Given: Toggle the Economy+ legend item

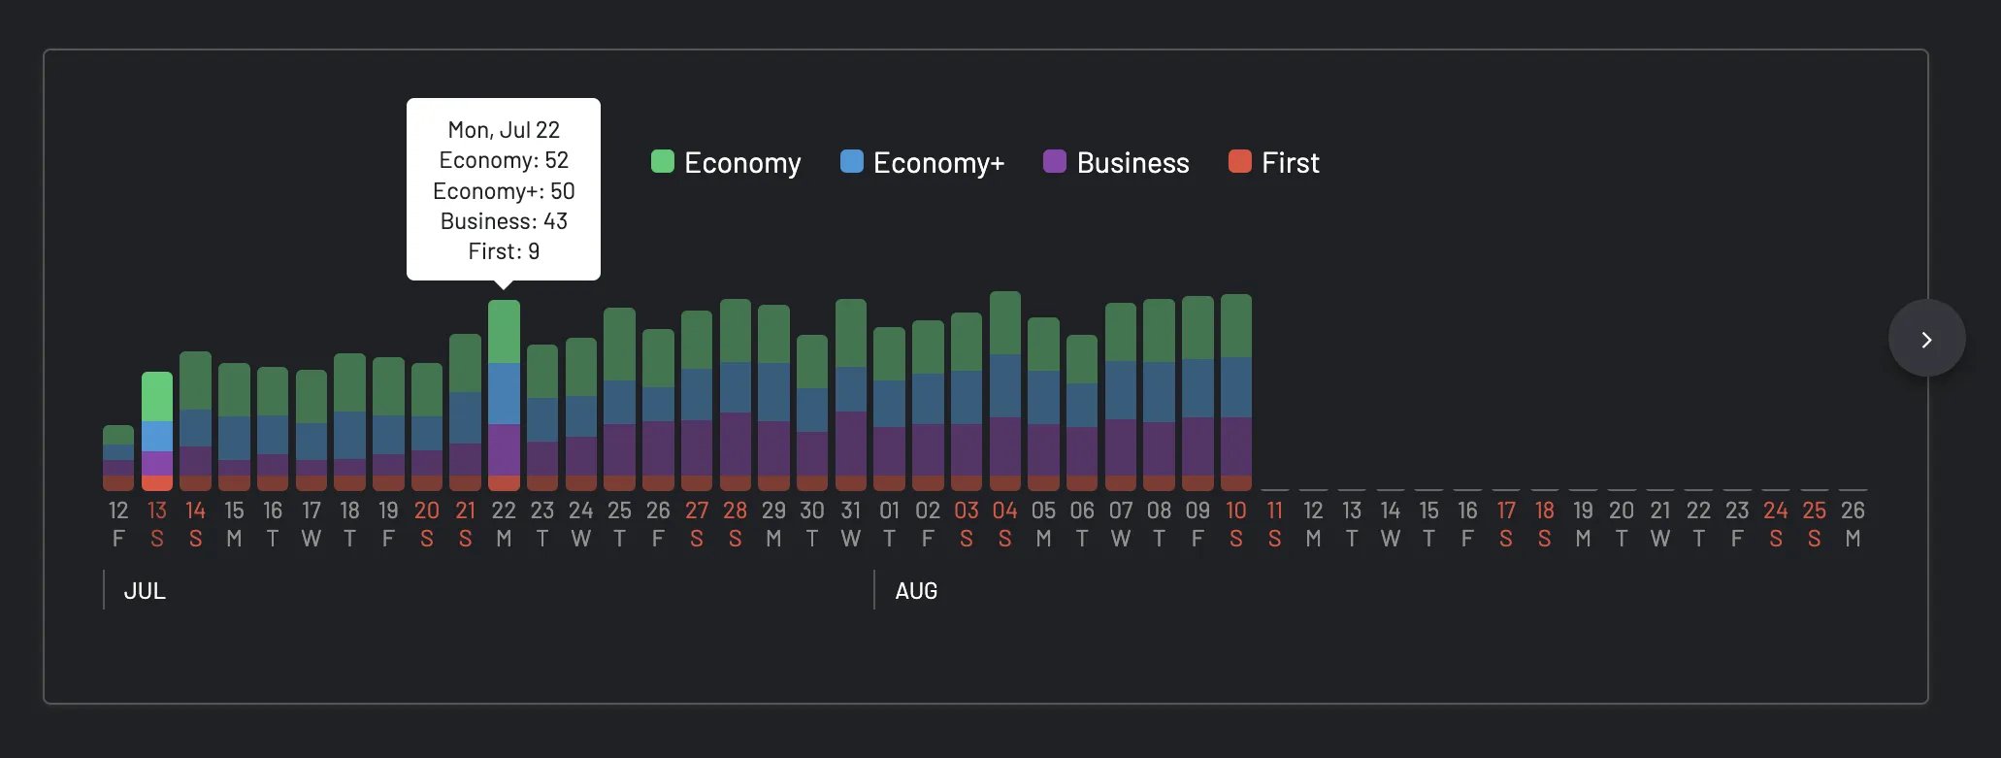Looking at the screenshot, I should (x=922, y=162).
